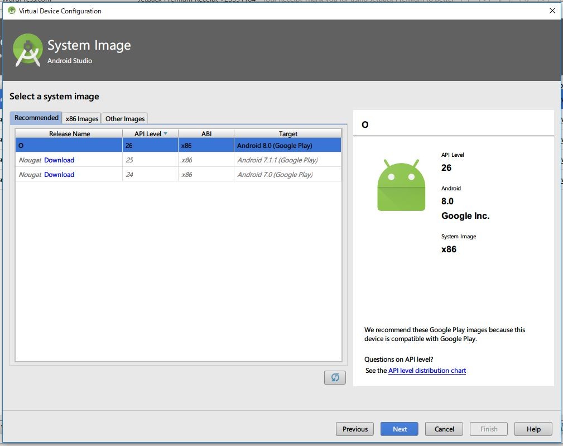This screenshot has height=446, width=563.
Task: Click the Finish button
Action: click(x=489, y=429)
